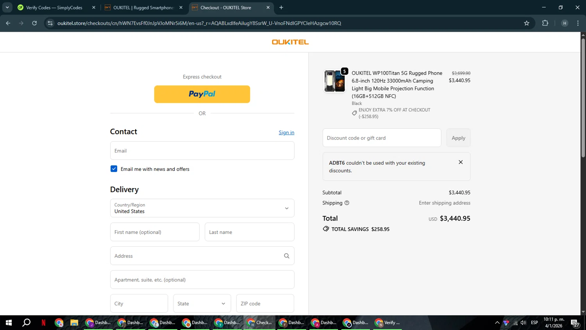The width and height of the screenshot is (586, 330).
Task: Click the struck-through $3,699.90 price
Action: (461, 73)
